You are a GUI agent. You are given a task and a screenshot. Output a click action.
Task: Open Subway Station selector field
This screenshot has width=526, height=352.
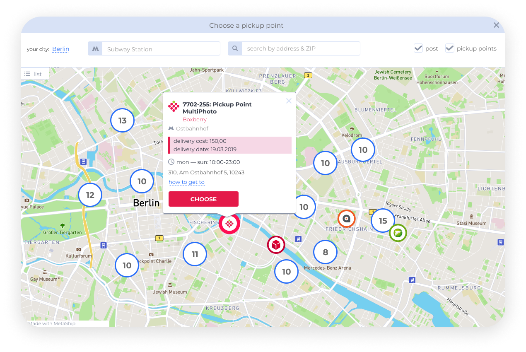(161, 48)
